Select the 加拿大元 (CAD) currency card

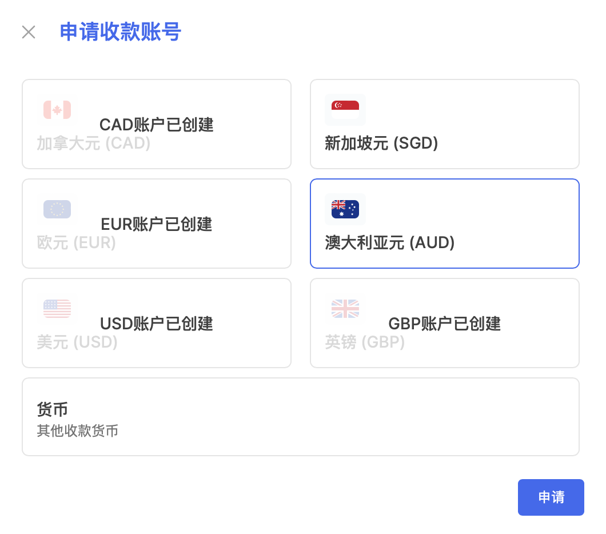pyautogui.click(x=157, y=124)
